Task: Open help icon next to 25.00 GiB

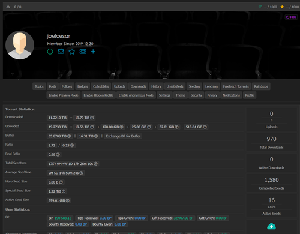Action: [149, 127]
